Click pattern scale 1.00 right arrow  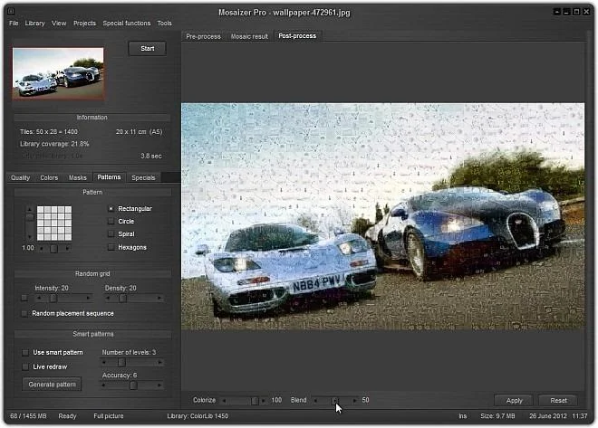point(67,249)
